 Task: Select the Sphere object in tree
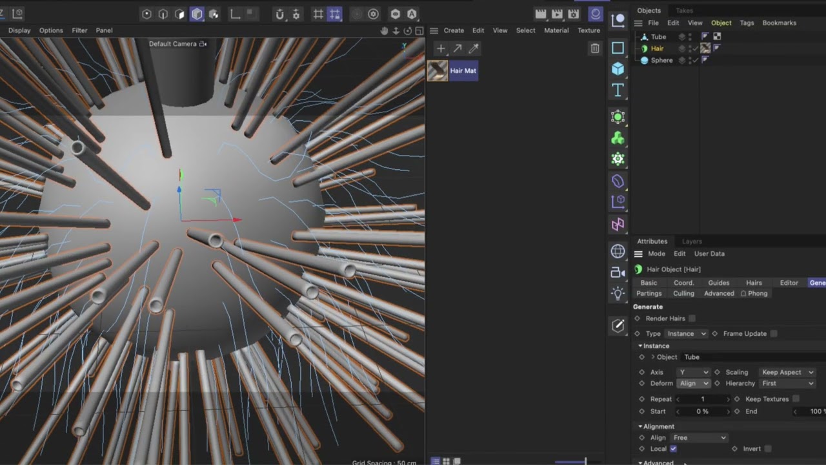pos(661,60)
